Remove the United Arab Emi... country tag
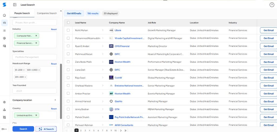 [x=36, y=115]
